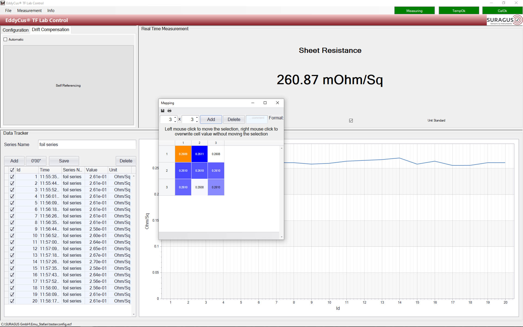Click the TempOk status indicator
This screenshot has width=523, height=327.
tap(459, 11)
